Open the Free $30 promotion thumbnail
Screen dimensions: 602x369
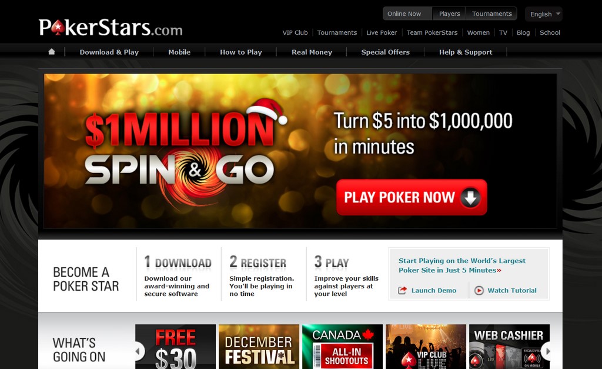(175, 347)
